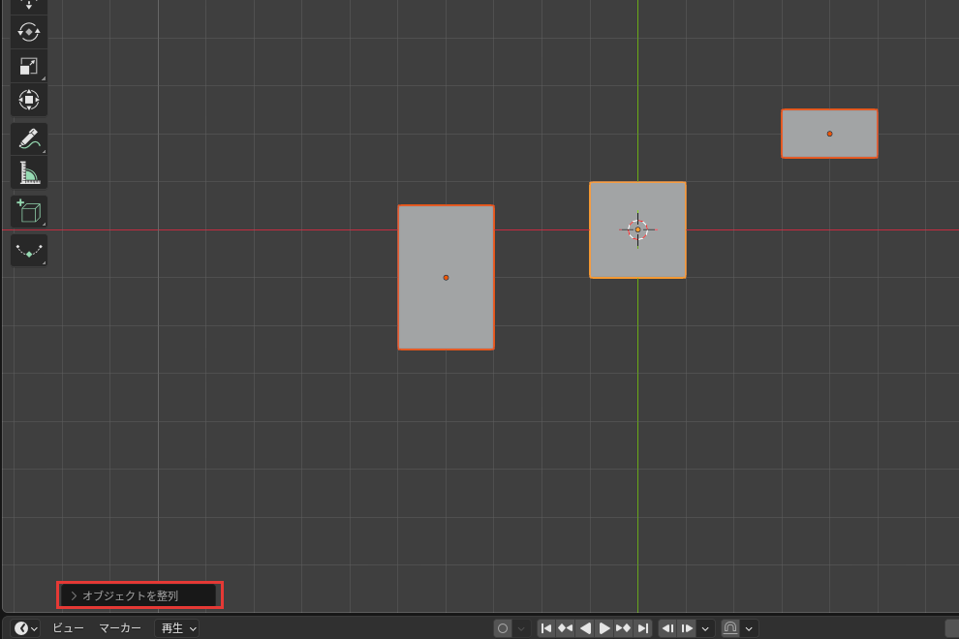Viewport: 959px width, 639px height.
Task: Jump to the next keyframe
Action: 623,628
